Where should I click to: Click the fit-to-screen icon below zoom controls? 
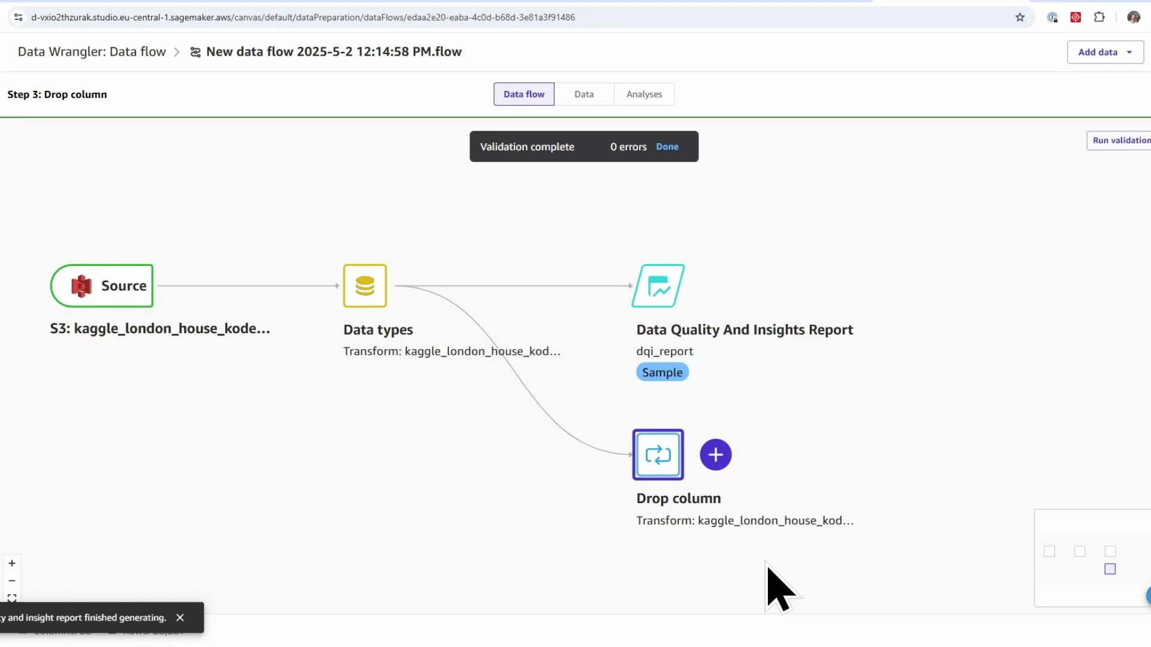11,598
